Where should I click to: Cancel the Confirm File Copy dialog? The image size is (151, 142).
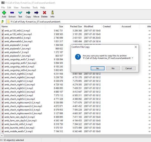[129, 68]
